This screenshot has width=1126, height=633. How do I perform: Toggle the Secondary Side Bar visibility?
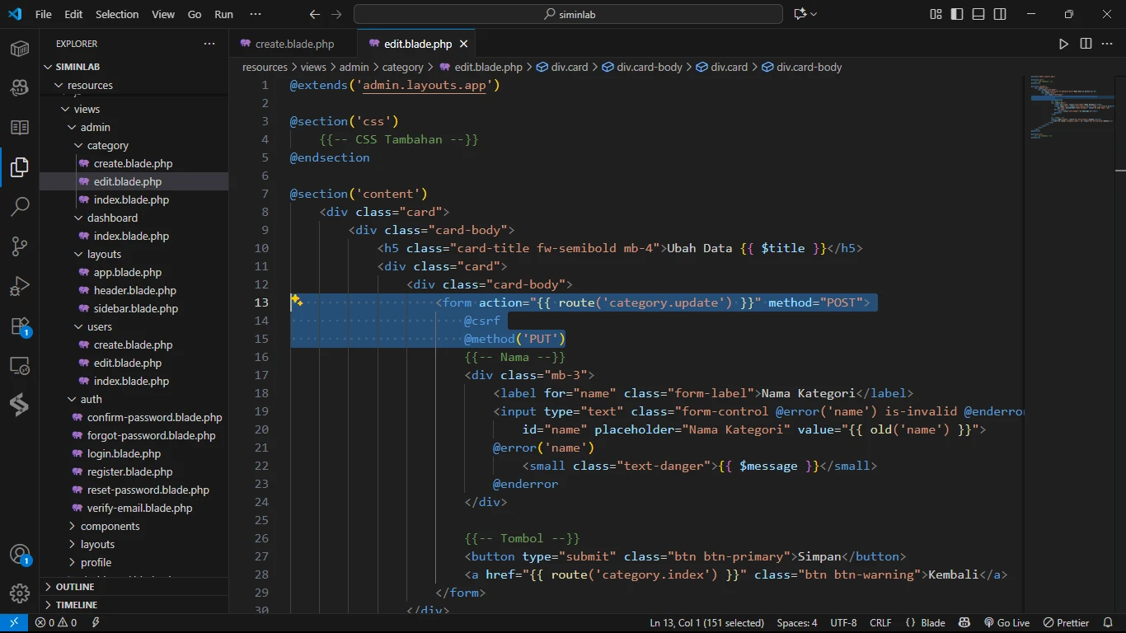(x=1000, y=14)
